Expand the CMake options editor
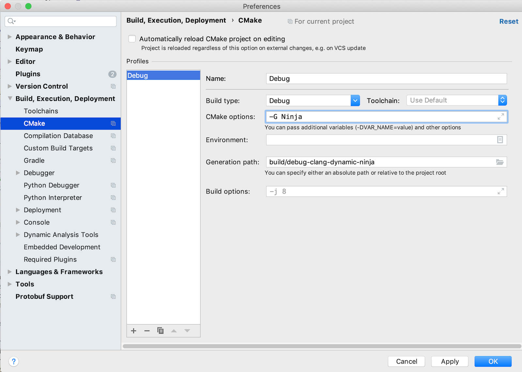Screen dimensions: 522x372 (501, 117)
